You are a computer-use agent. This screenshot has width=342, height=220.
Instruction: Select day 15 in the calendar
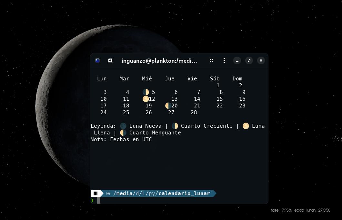click(x=220, y=99)
